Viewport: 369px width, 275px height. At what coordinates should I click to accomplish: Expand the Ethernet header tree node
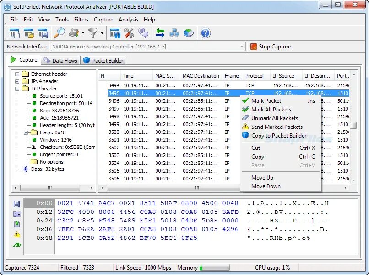click(x=17, y=74)
